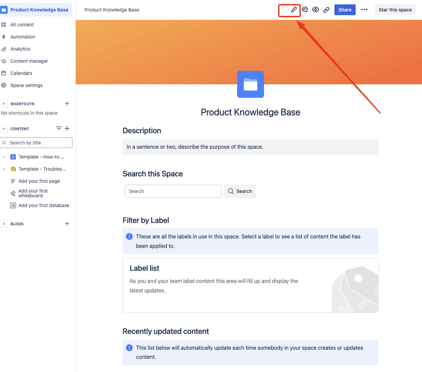Open the more actions ellipsis menu
The image size is (422, 372).
click(x=364, y=9)
